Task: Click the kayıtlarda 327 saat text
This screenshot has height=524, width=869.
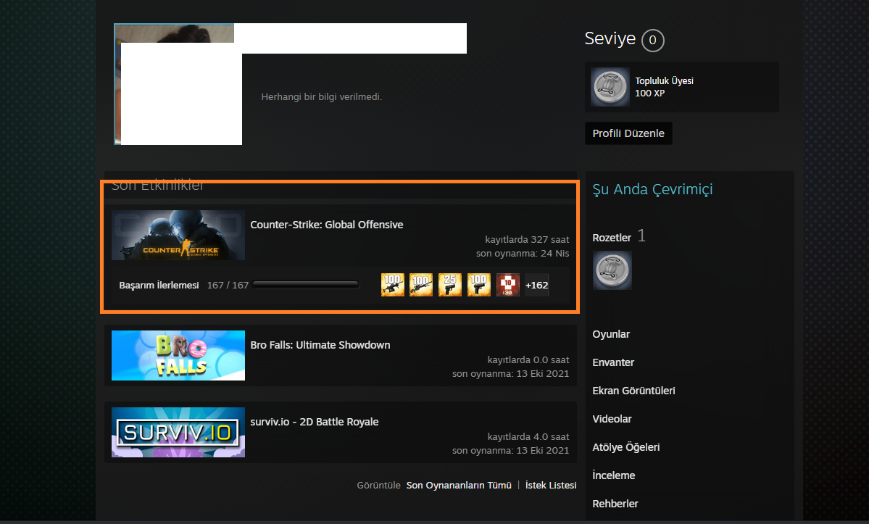Action: (526, 240)
